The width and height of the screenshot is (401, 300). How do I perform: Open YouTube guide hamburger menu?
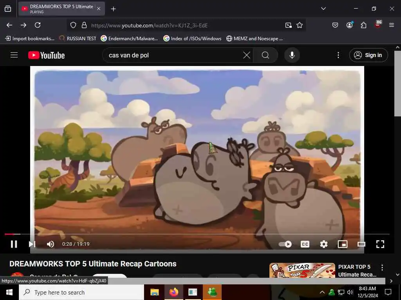click(14, 55)
